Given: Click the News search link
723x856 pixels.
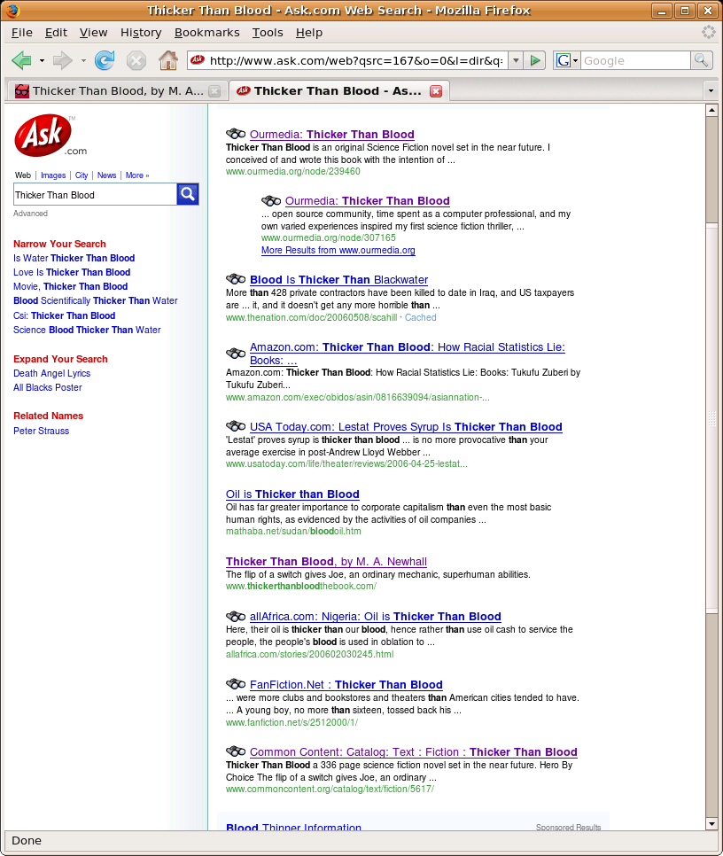Looking at the screenshot, I should [106, 175].
